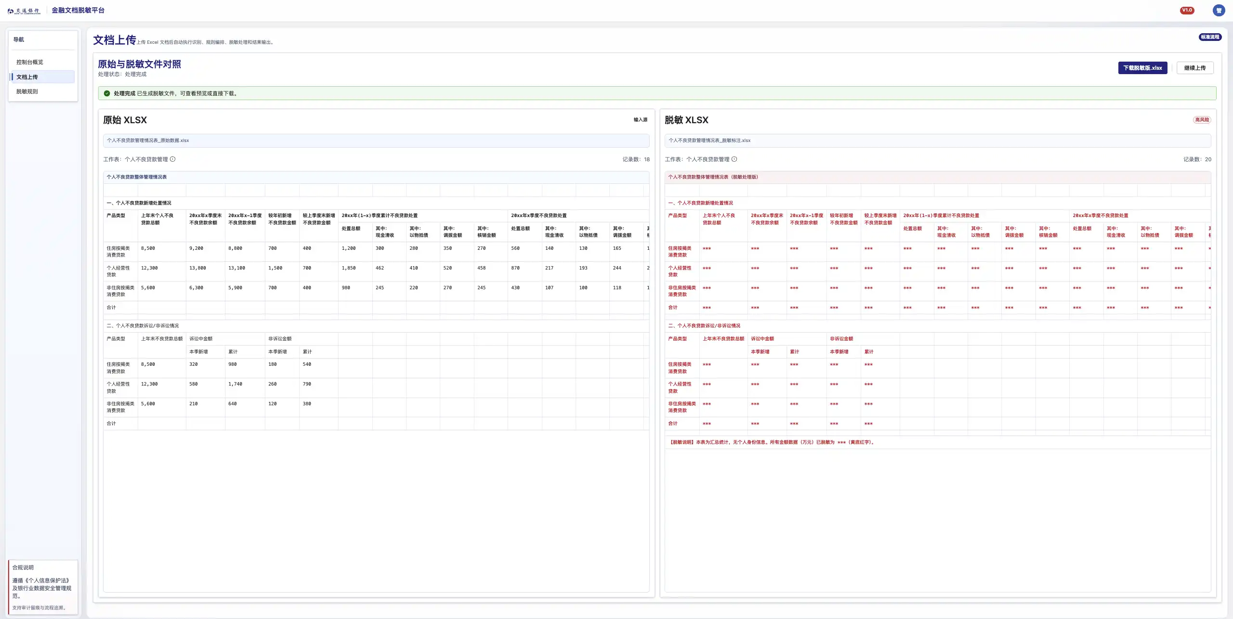Download the desensitized xlsx file

(1142, 68)
